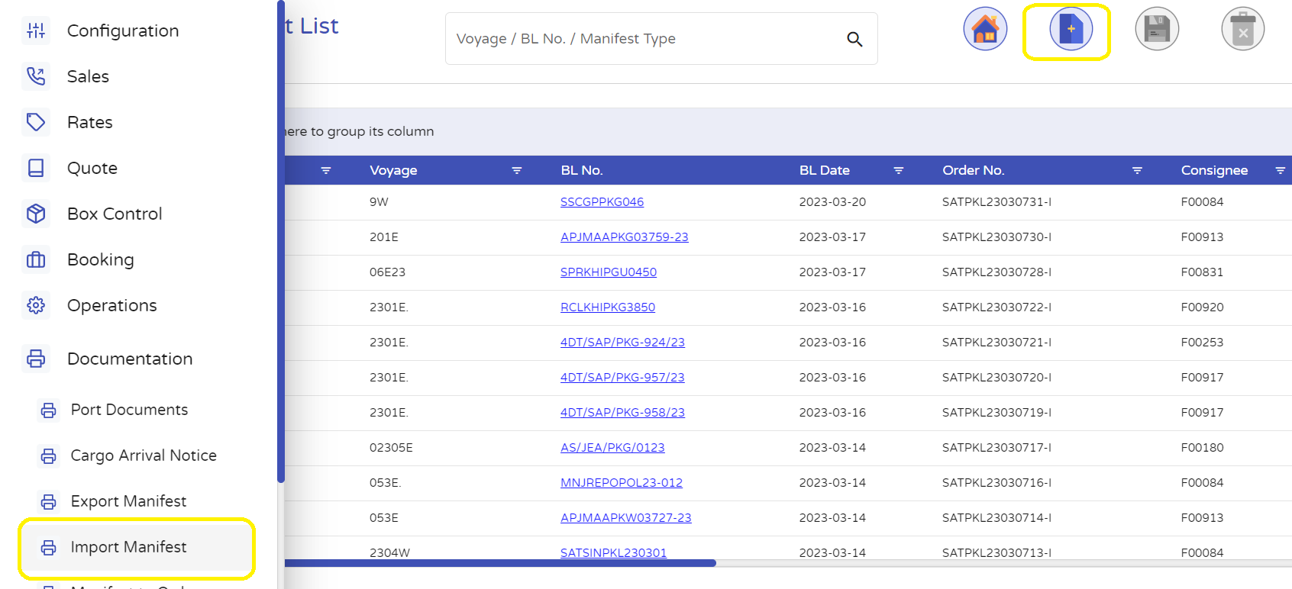
Task: Open BL link SATSINPKL230301
Action: (x=613, y=553)
